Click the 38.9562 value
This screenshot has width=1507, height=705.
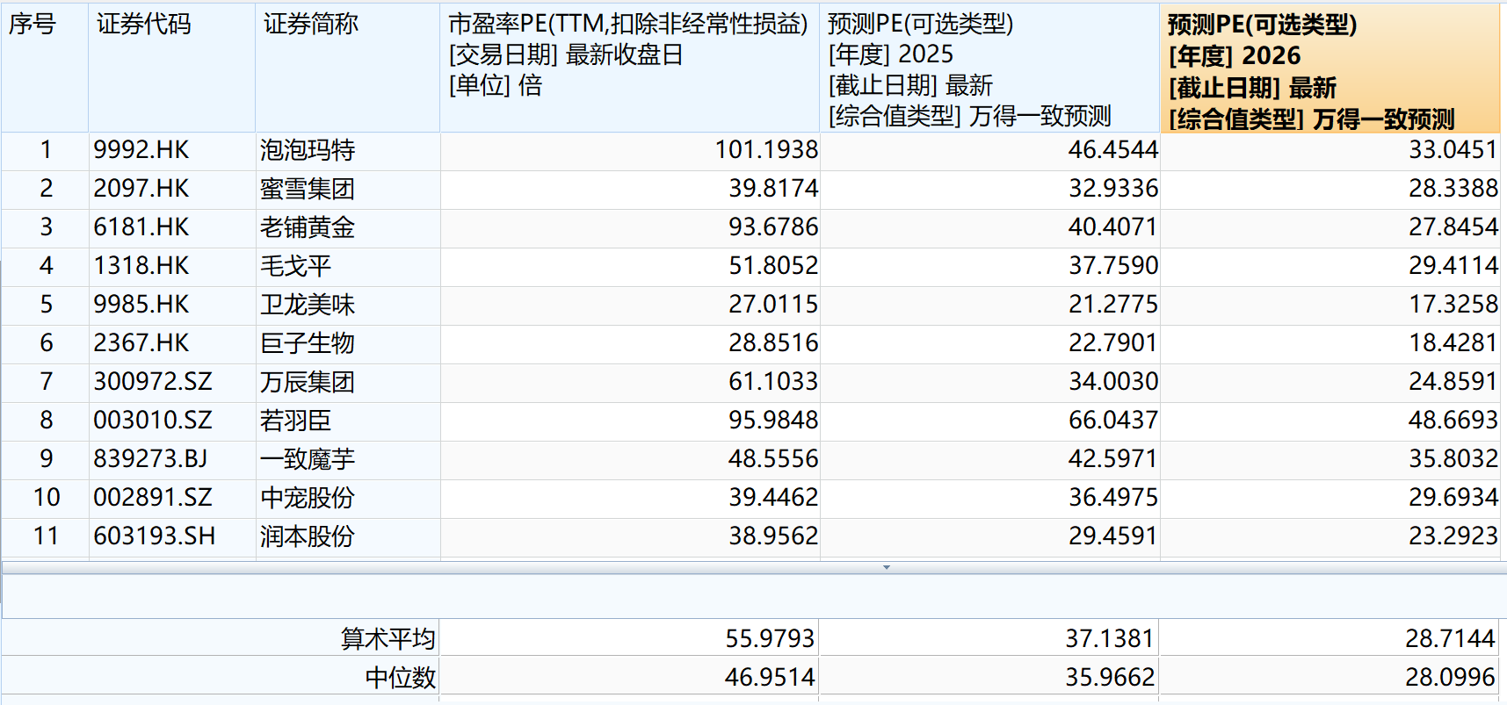(x=773, y=536)
